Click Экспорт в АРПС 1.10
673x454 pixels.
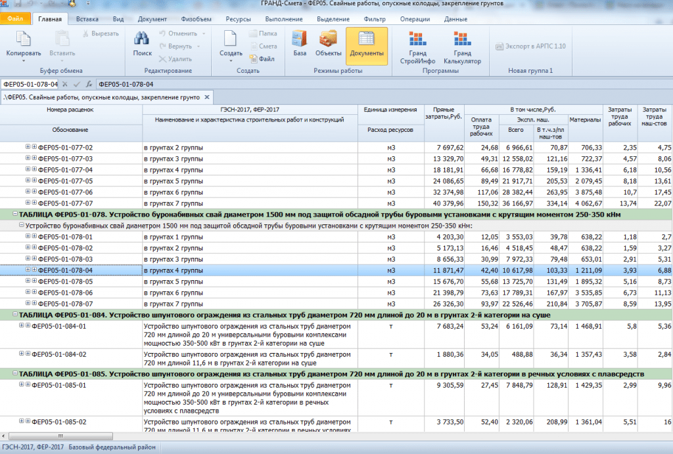530,47
